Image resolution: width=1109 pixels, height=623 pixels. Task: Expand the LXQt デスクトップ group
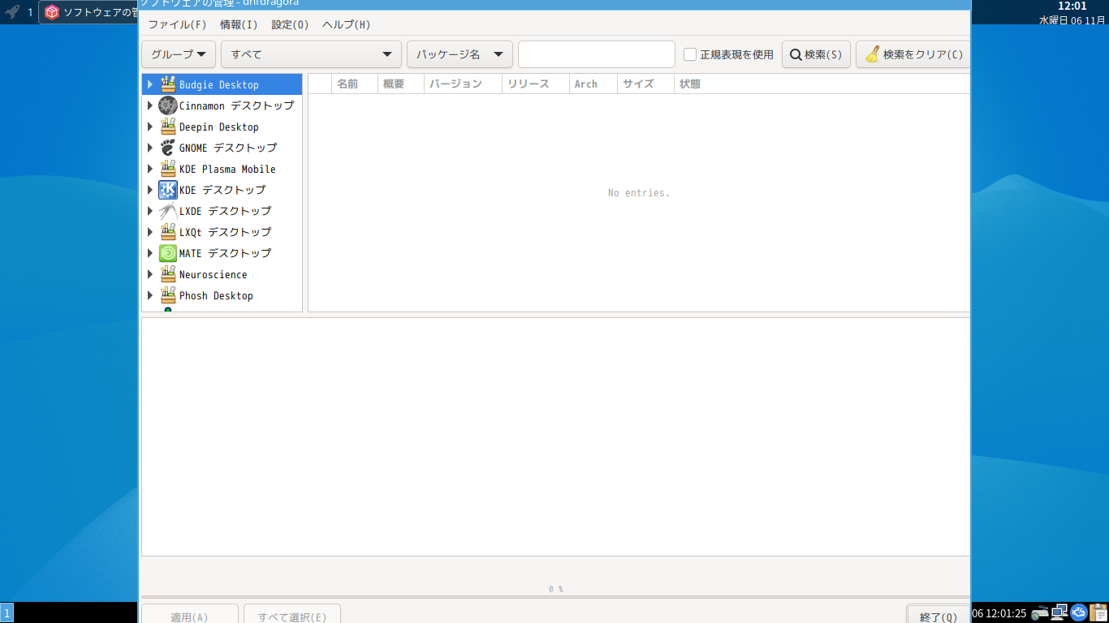click(150, 232)
